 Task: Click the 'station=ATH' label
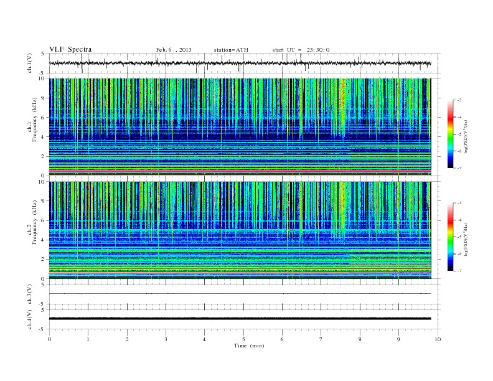231,50
